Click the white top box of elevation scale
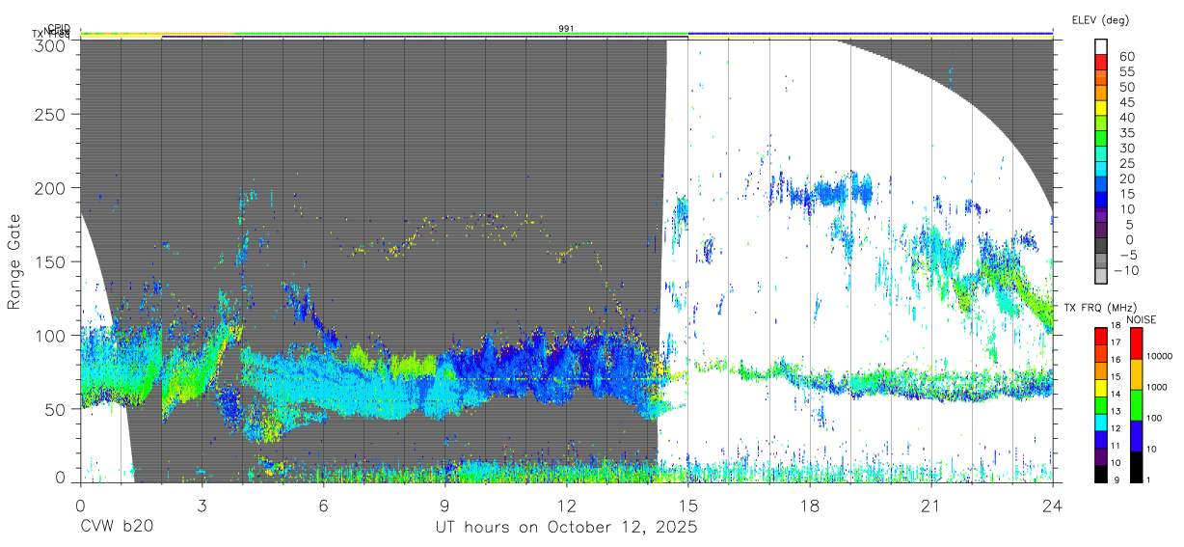 pos(1101,46)
